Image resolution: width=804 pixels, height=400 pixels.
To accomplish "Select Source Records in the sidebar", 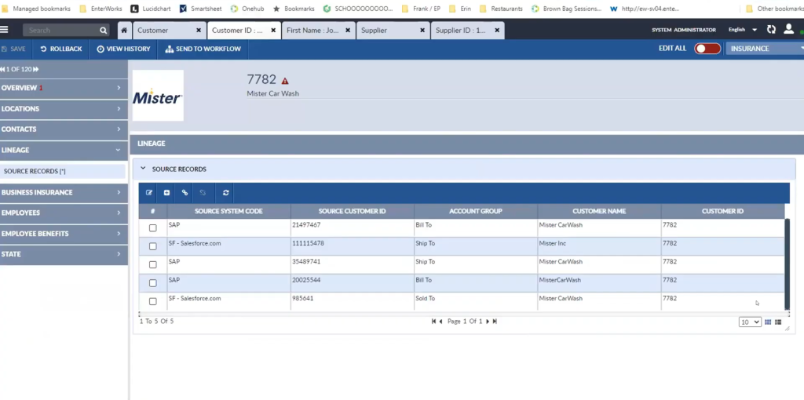I will click(63, 171).
